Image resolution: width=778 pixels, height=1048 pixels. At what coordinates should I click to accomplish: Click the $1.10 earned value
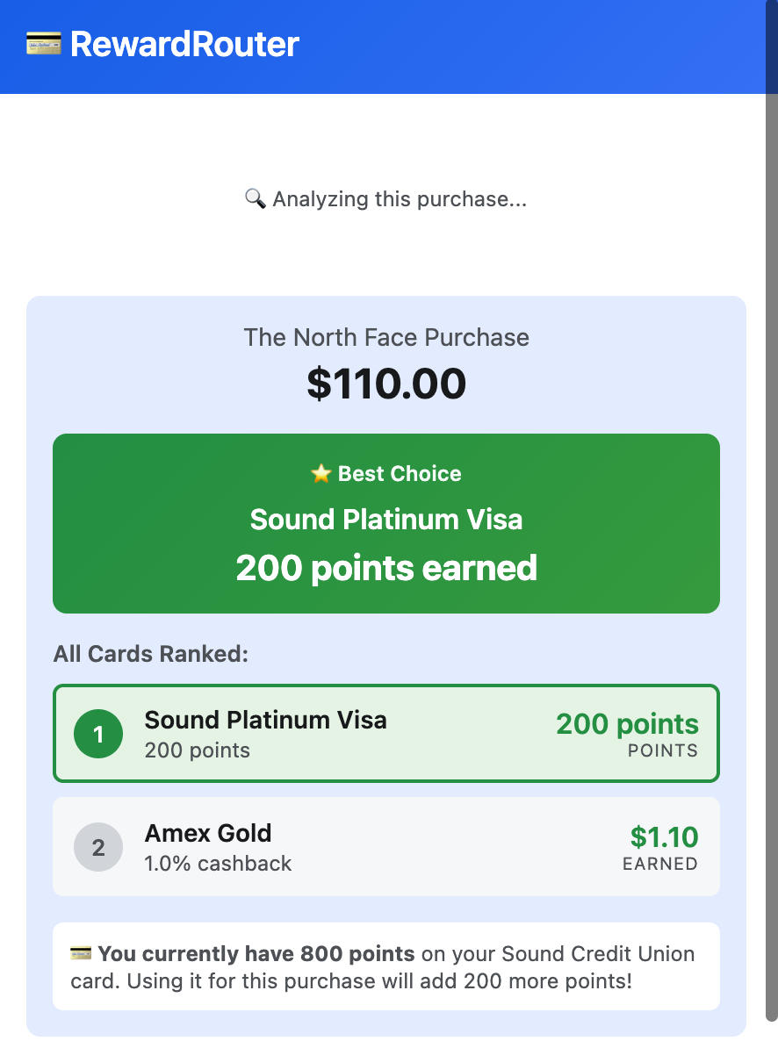click(x=664, y=837)
